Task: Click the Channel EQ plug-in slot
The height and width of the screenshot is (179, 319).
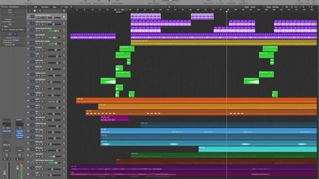Action: point(6,131)
